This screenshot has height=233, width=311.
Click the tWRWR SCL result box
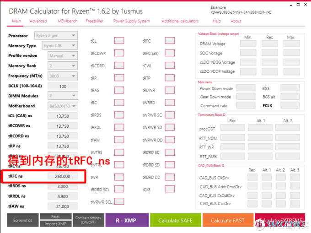click(119, 201)
